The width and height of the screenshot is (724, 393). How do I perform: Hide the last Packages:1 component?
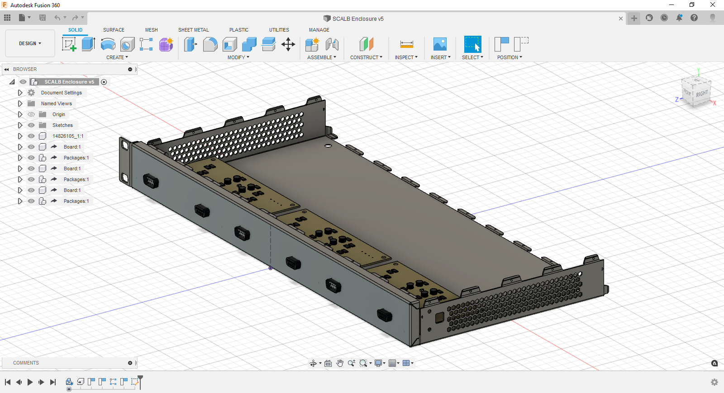point(31,201)
